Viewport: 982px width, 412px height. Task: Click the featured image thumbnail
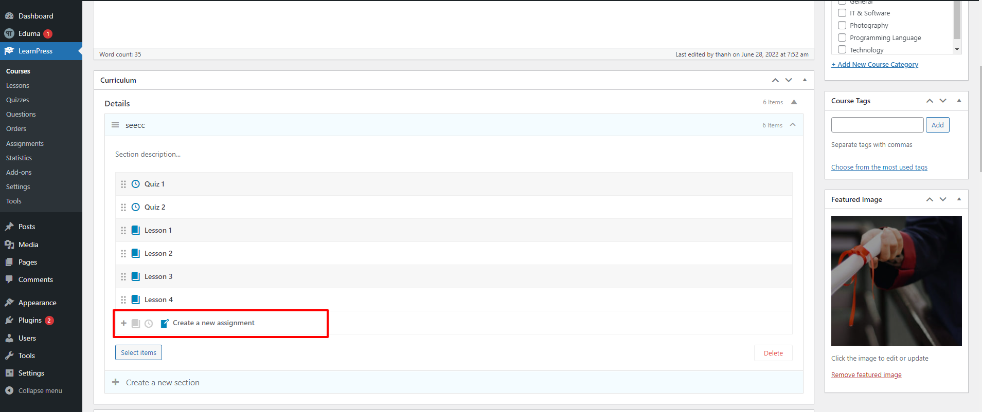(x=896, y=281)
